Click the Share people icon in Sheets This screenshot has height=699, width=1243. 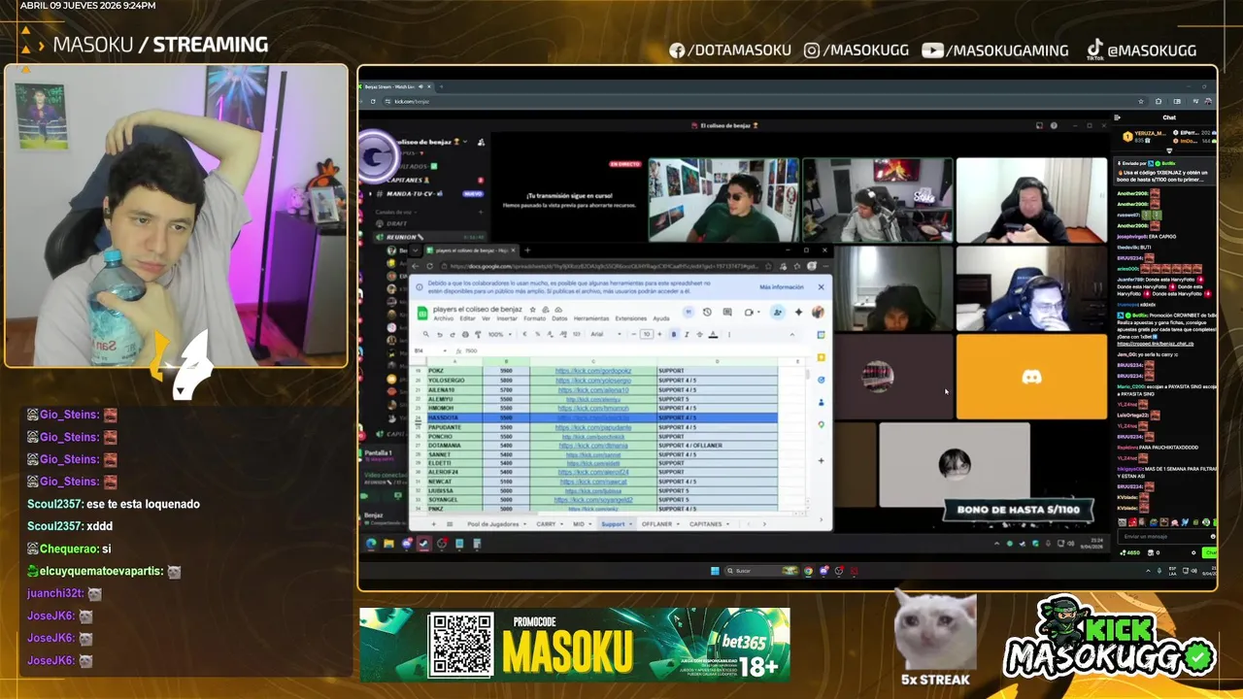[777, 312]
